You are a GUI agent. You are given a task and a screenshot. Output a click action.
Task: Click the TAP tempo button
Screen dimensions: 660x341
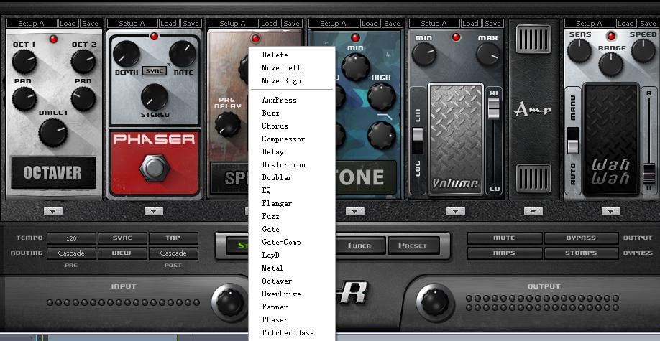[x=173, y=238]
